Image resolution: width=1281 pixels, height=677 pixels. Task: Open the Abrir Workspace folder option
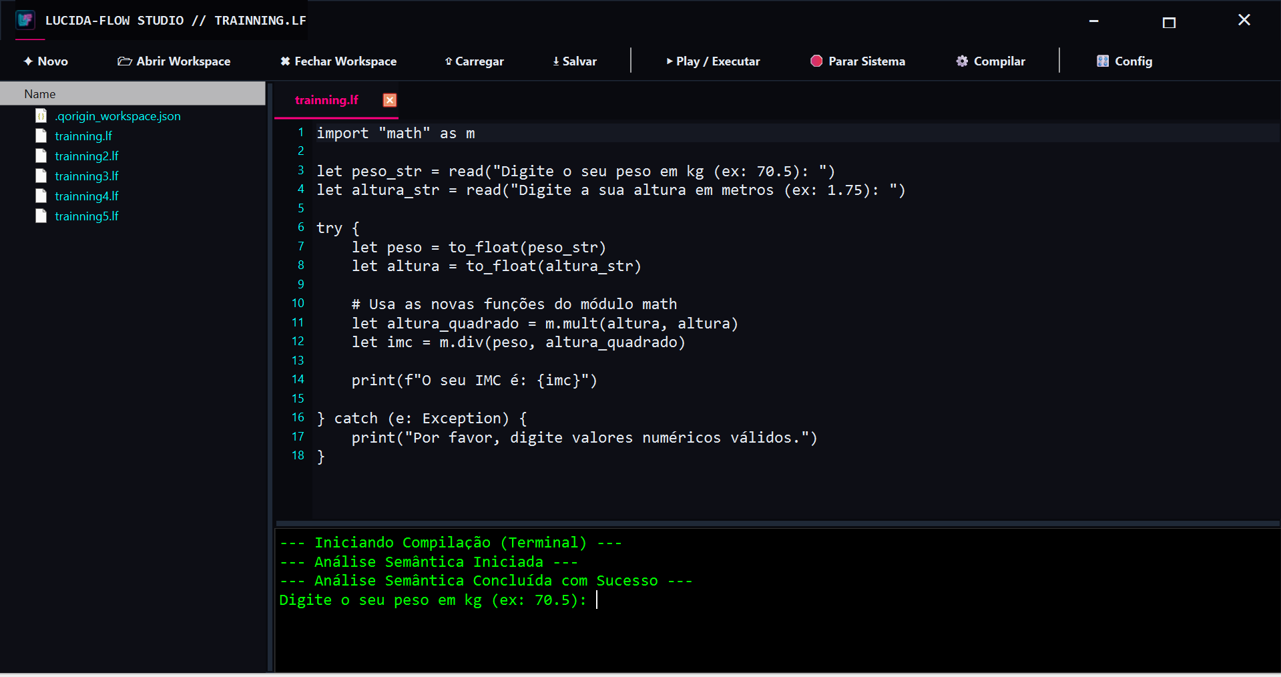[x=174, y=61]
